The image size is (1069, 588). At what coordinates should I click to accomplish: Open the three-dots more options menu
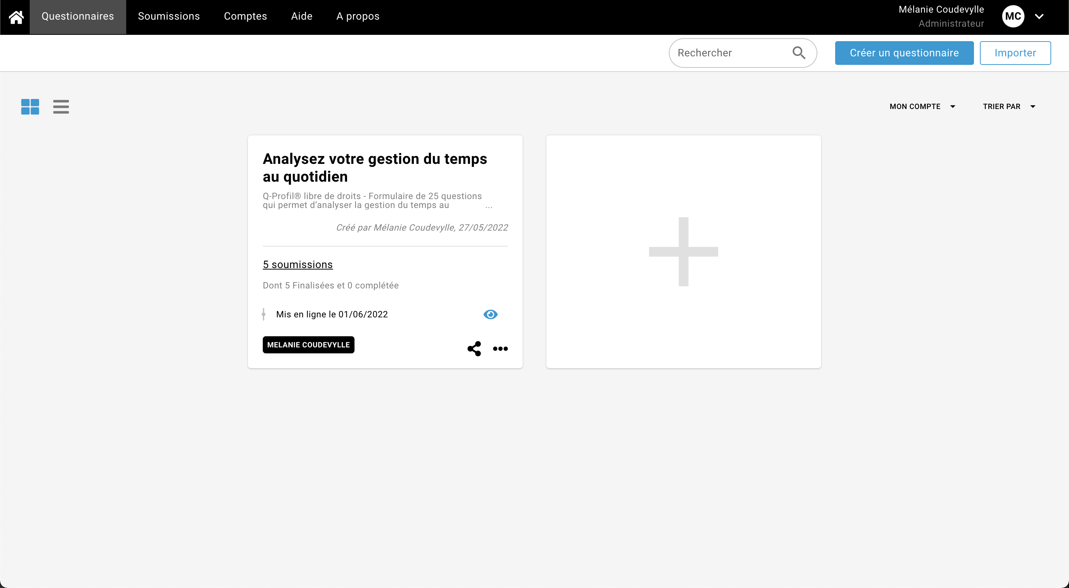(500, 348)
